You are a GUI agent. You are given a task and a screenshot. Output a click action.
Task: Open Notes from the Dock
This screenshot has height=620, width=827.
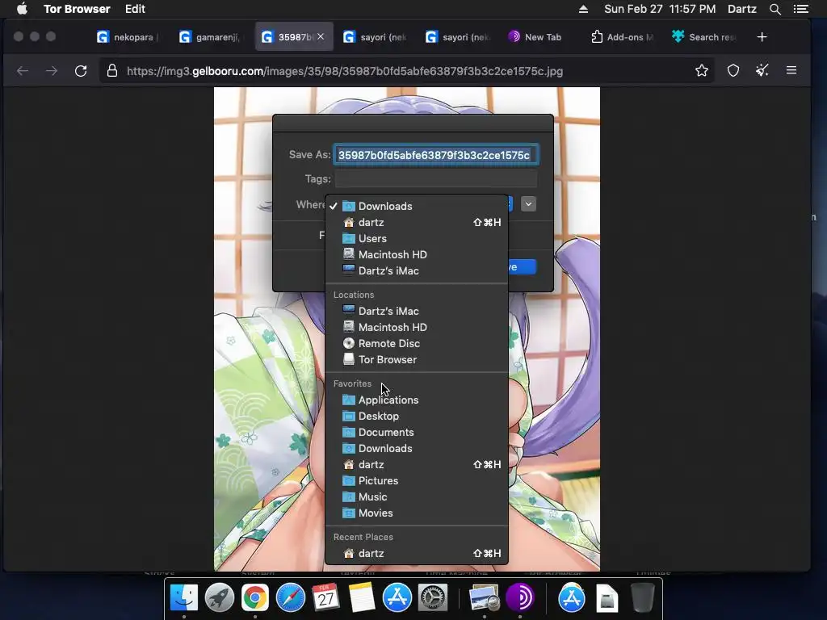coord(362,598)
